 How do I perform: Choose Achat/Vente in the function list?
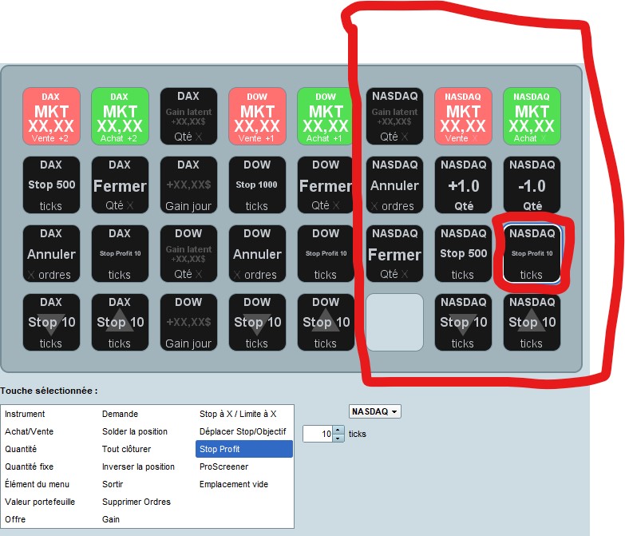tap(29, 431)
